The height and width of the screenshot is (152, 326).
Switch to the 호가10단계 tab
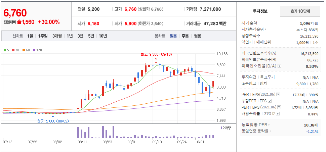click(300, 11)
